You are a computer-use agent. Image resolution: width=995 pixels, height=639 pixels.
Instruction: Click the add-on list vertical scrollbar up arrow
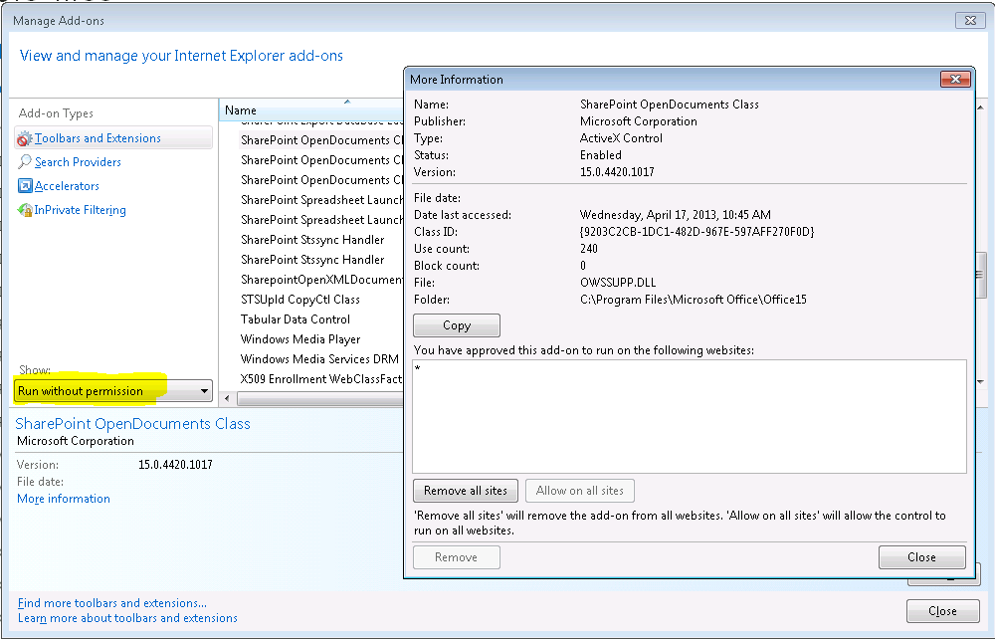(981, 107)
